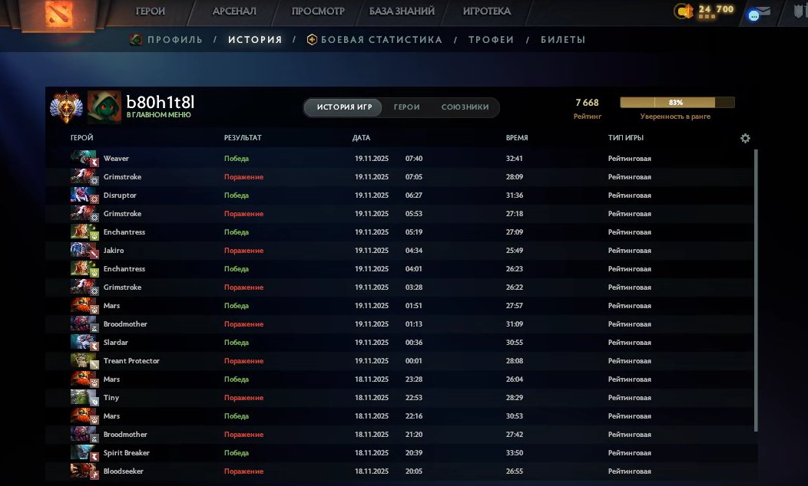Select the Spirit Breaker hero portrait
The image size is (808, 486).
coord(84,452)
